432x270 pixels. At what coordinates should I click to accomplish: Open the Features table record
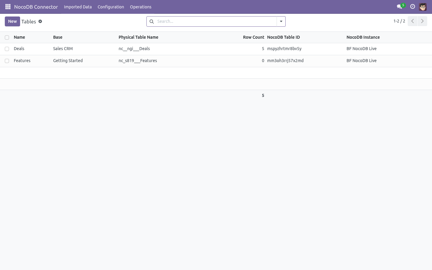(x=22, y=61)
